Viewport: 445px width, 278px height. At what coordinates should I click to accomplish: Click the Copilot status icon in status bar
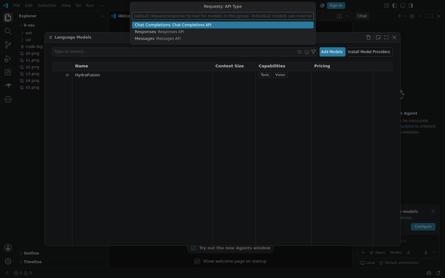tap(429, 273)
